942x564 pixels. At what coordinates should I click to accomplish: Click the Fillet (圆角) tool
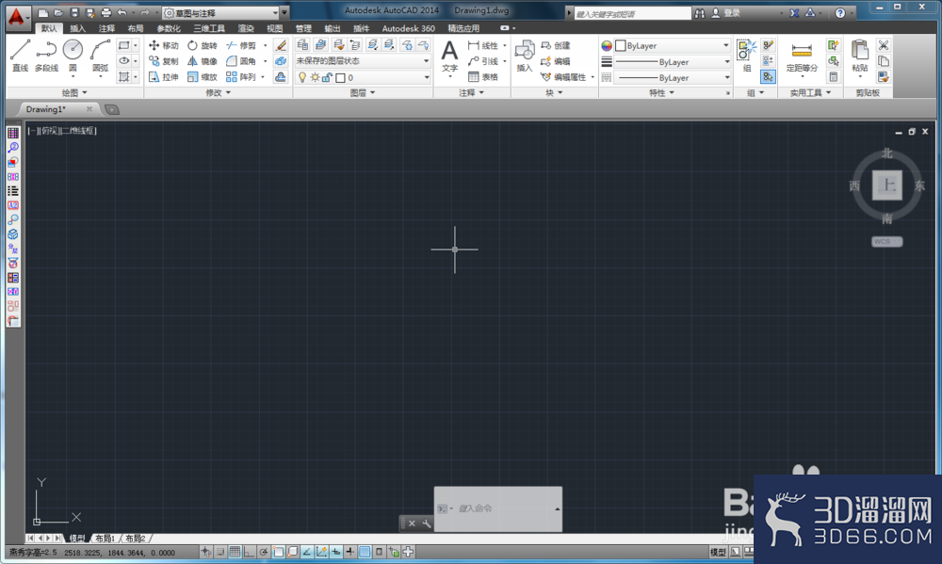tap(241, 61)
